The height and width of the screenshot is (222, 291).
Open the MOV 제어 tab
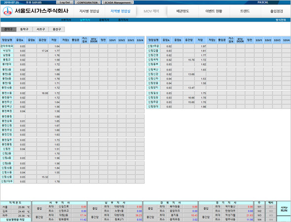click(x=151, y=11)
